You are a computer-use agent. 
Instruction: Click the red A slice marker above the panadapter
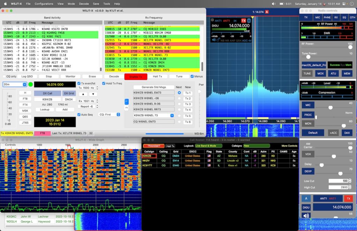tap(267, 12)
